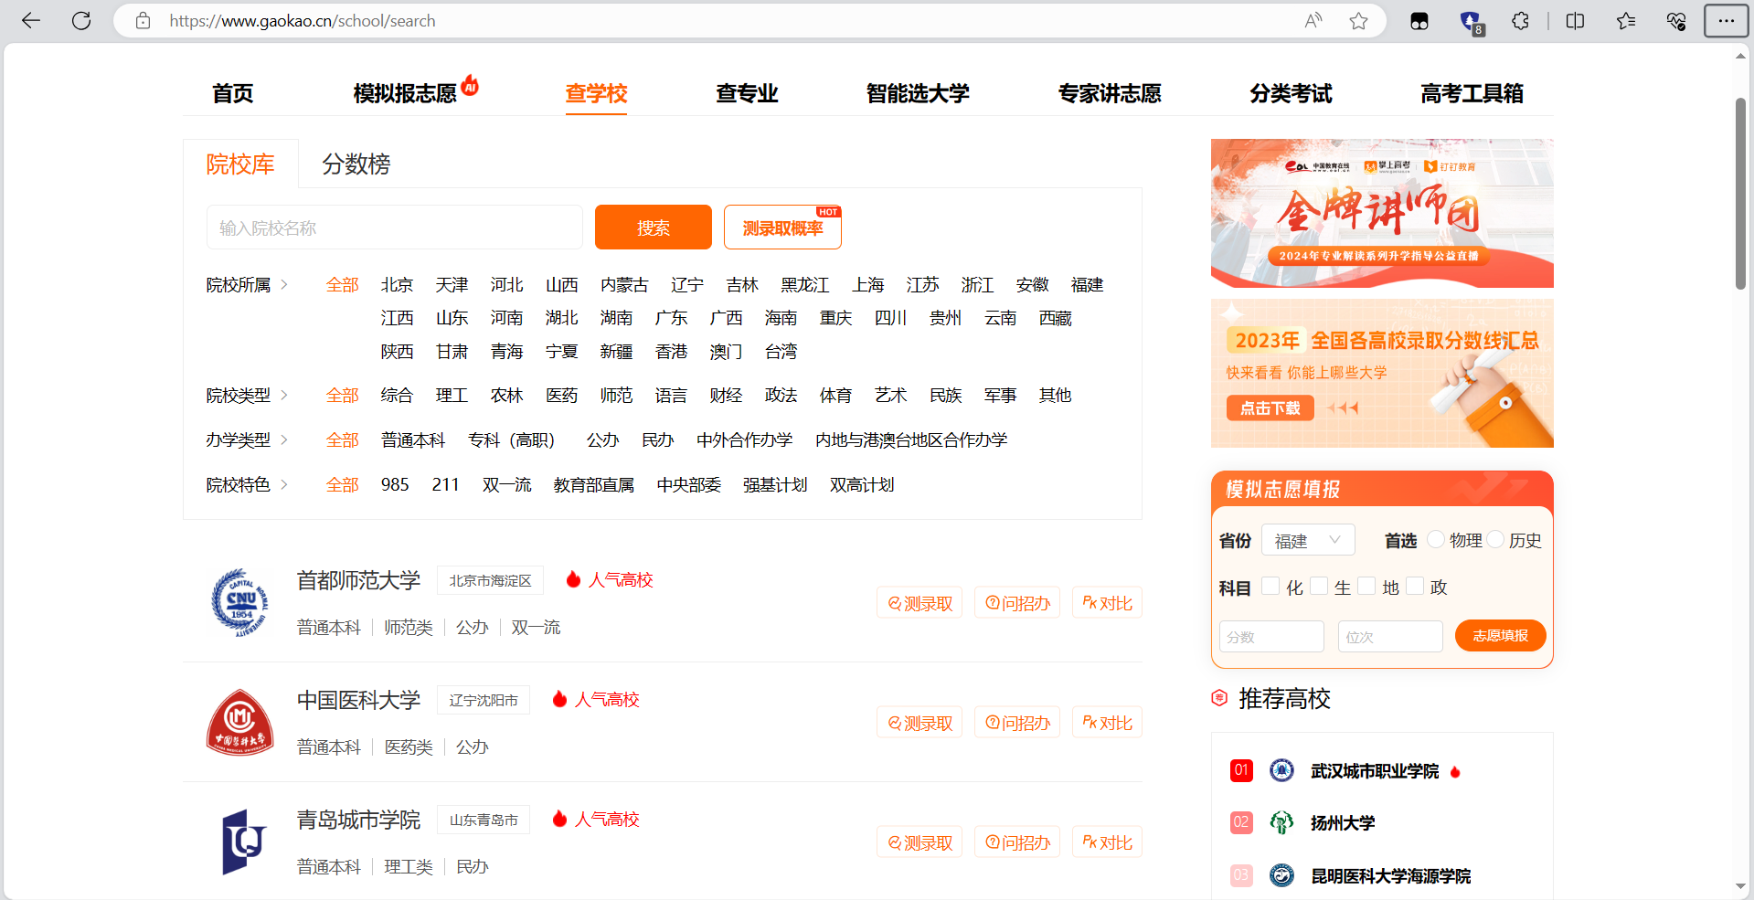The height and width of the screenshot is (900, 1754).
Task: Click 测录取 for 青岛城市学院
Action: [x=920, y=842]
